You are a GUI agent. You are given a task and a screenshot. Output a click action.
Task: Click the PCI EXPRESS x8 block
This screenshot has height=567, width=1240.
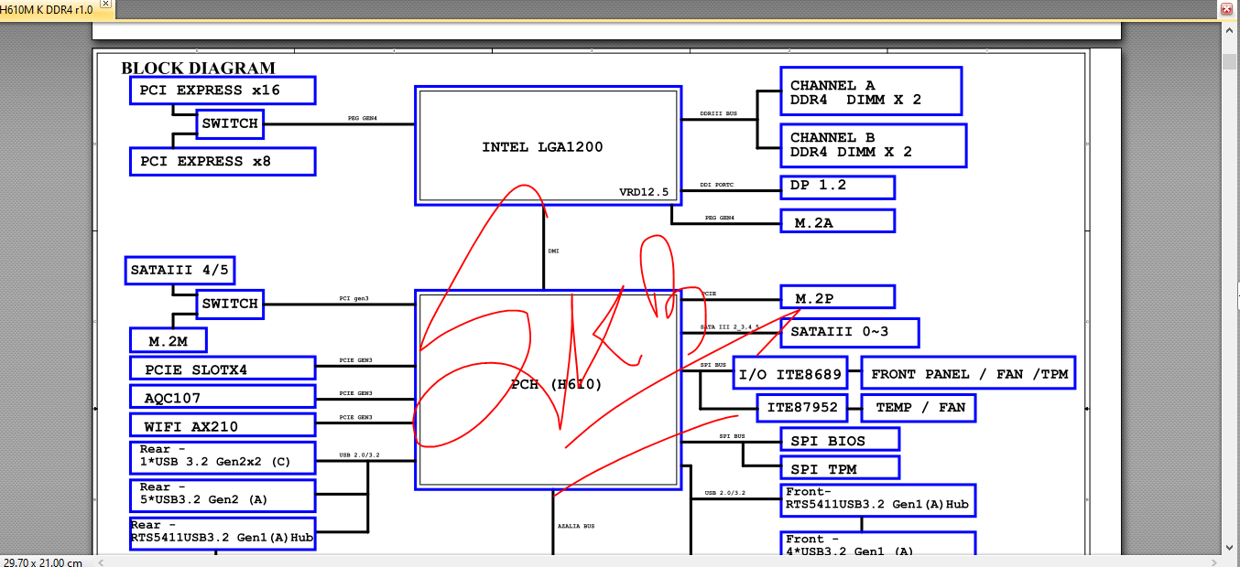coord(223,161)
